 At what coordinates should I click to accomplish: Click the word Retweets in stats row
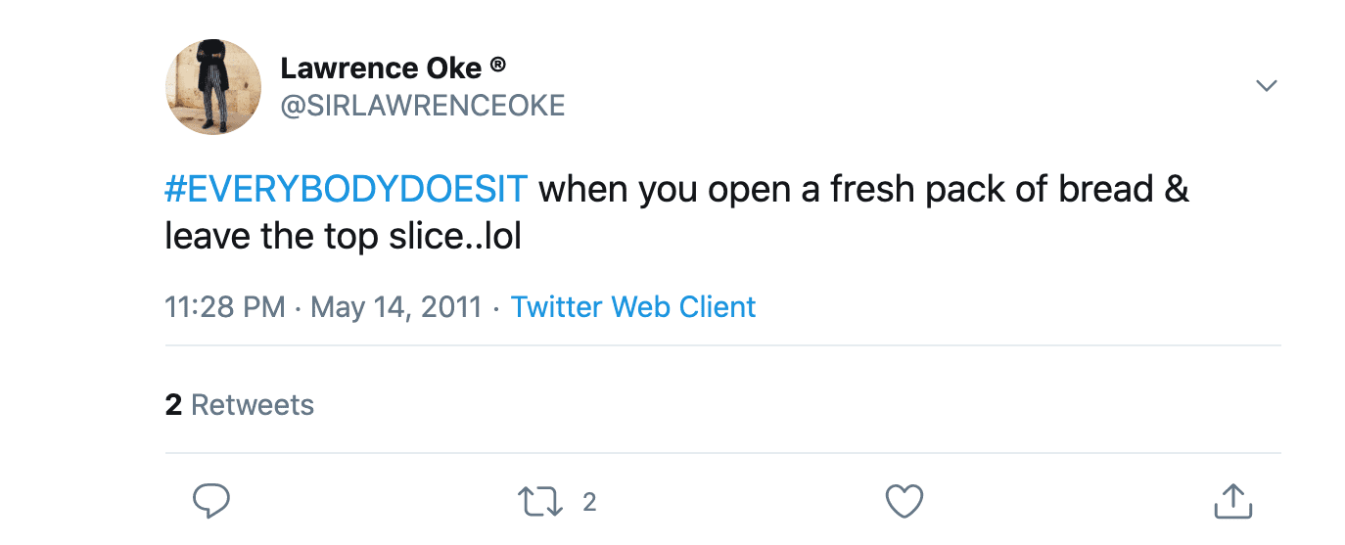pyautogui.click(x=253, y=405)
